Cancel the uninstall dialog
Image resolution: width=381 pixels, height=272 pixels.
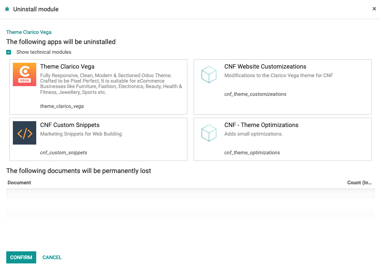pyautogui.click(x=52, y=257)
